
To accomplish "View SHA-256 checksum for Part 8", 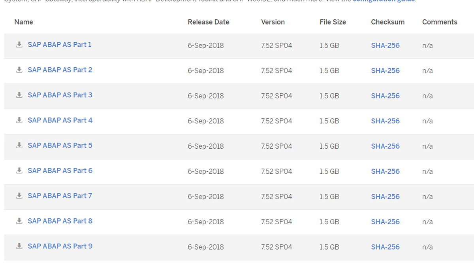I will (x=385, y=222).
